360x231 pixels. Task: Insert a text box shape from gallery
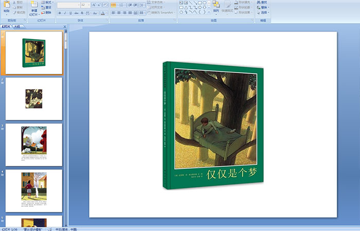181,3
